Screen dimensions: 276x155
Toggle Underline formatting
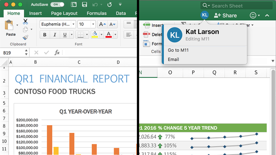click(x=65, y=34)
